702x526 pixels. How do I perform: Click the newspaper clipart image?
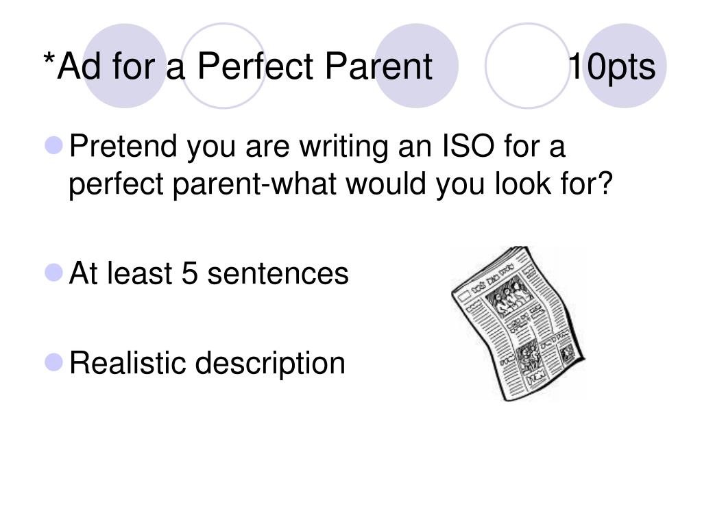pos(518,323)
